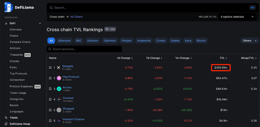The width and height of the screenshot is (260, 127).
Task: Open the Include in TVL options dropdown
Action: click(x=237, y=17)
